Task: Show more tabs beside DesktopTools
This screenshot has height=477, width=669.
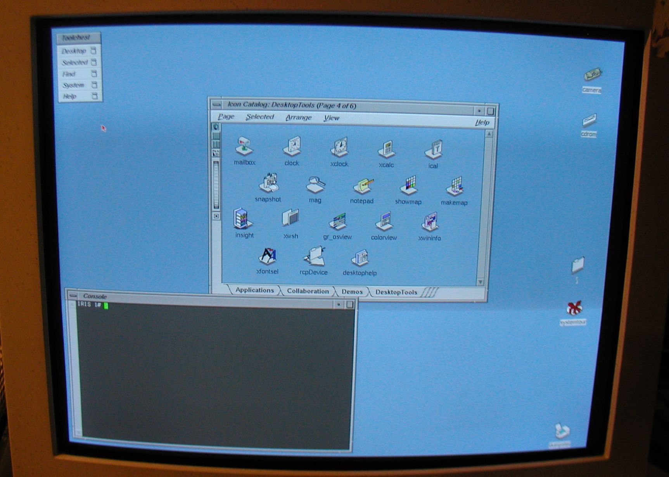Action: click(430, 293)
